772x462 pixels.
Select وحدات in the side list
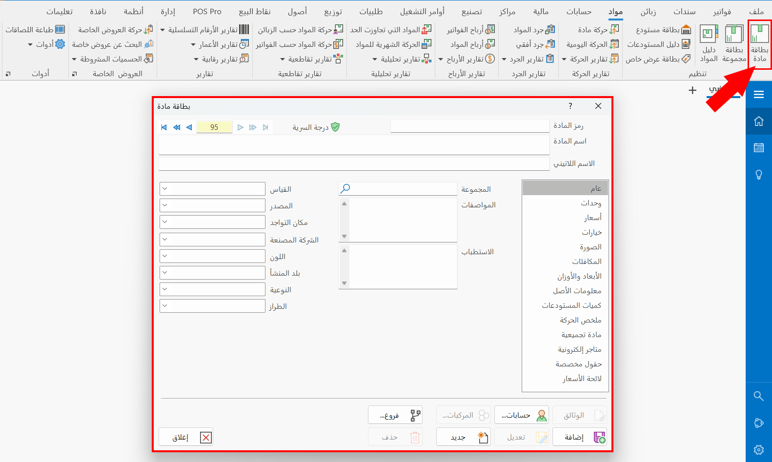565,203
